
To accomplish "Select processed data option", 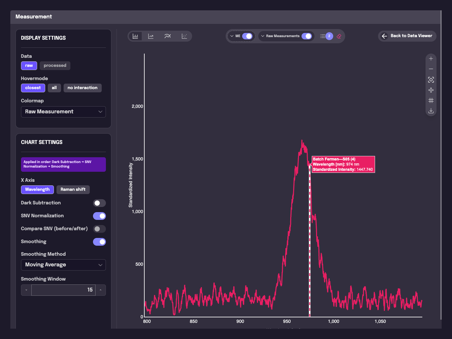I will (55, 66).
